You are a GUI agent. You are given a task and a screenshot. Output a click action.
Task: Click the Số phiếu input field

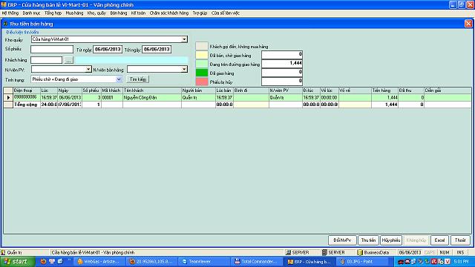[52, 50]
